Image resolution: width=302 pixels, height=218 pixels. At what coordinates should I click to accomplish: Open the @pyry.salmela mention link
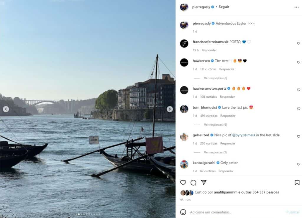(244, 135)
